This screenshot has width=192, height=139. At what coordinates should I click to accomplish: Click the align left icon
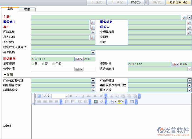tap(39, 102)
